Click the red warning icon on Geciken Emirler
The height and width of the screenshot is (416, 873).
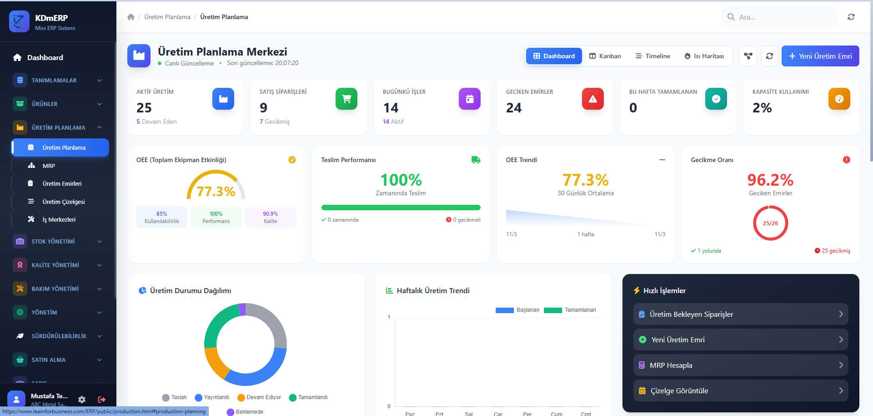pyautogui.click(x=592, y=99)
